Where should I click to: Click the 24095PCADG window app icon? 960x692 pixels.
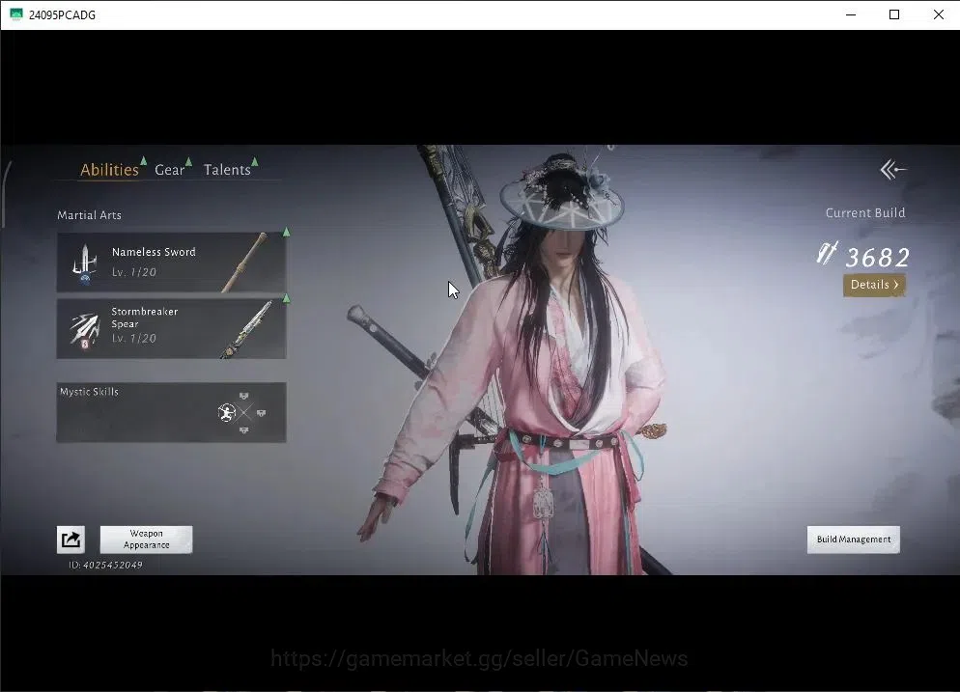click(15, 14)
